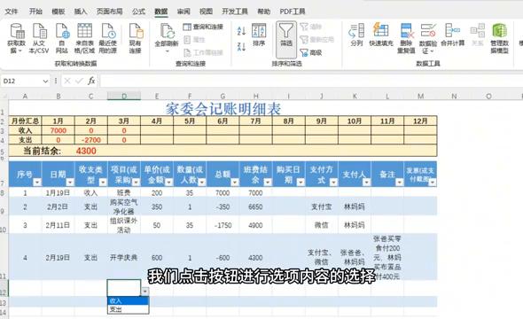Toggle the 筛选 (Filter) funnel button
Viewport: 523px width, 319px height.
(x=286, y=39)
